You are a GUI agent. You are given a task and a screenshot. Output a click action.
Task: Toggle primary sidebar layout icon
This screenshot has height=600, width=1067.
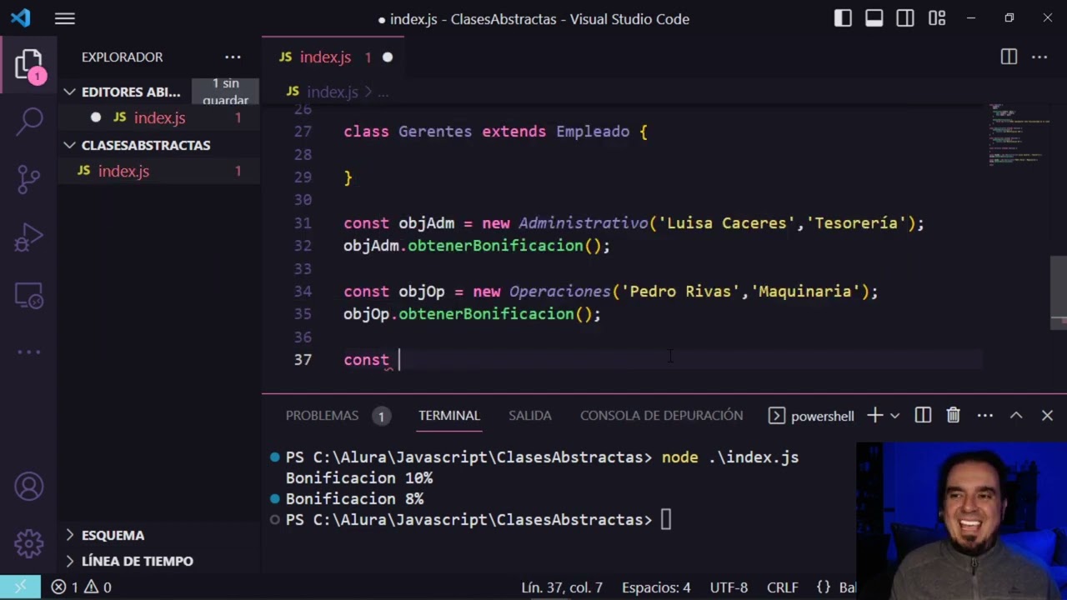point(843,18)
